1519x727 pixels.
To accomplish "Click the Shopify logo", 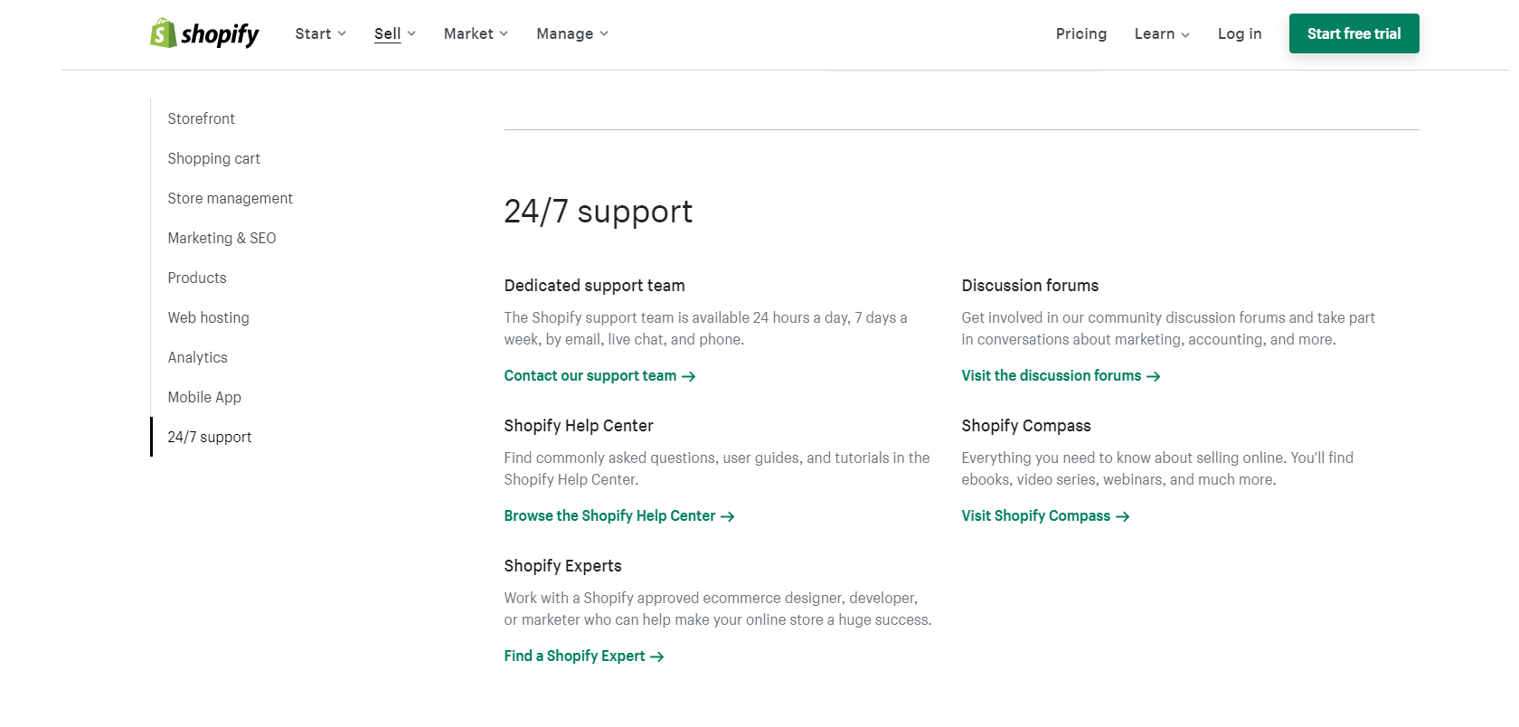I will pos(204,33).
